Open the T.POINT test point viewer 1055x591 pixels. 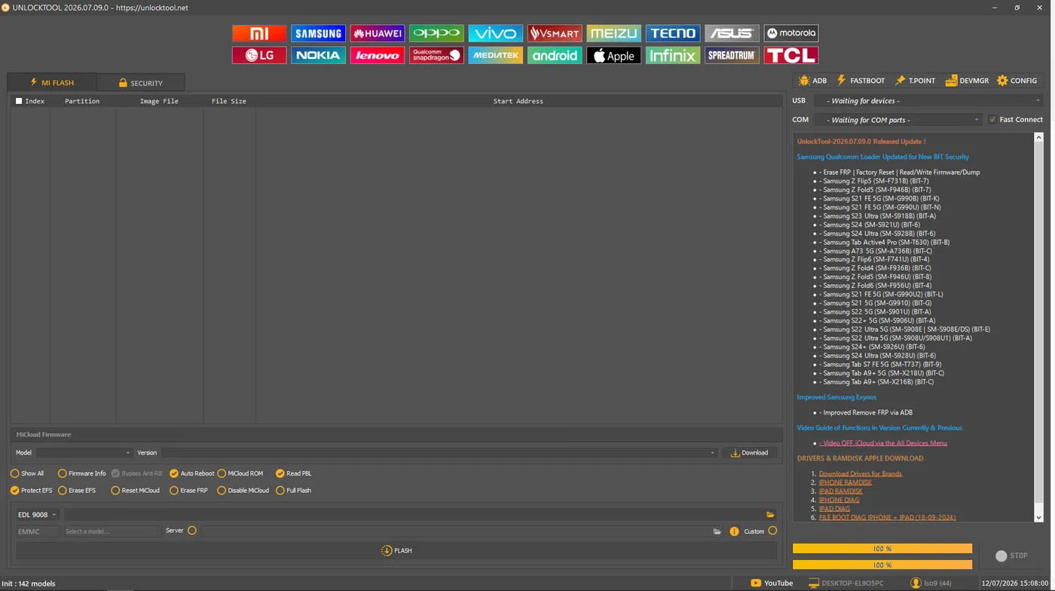point(915,81)
